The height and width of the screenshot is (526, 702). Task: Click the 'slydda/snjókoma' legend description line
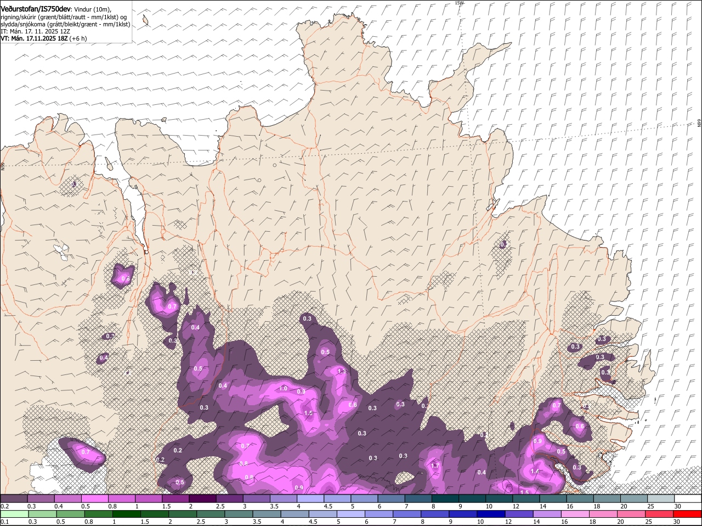coord(65,24)
